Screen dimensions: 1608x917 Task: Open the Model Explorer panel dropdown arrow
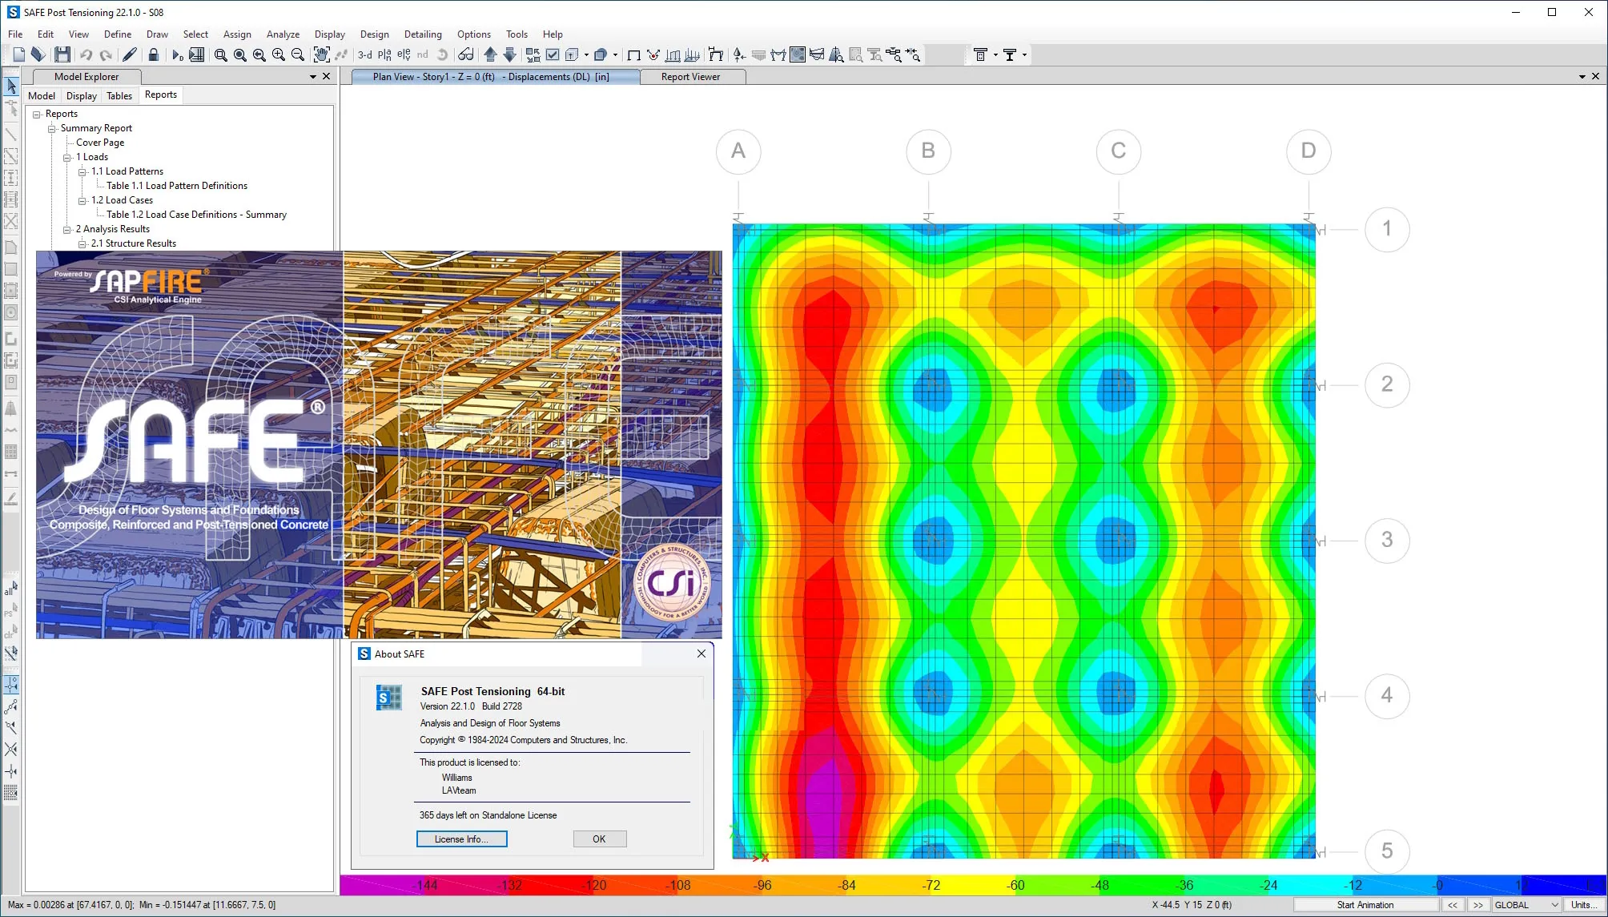(x=313, y=77)
